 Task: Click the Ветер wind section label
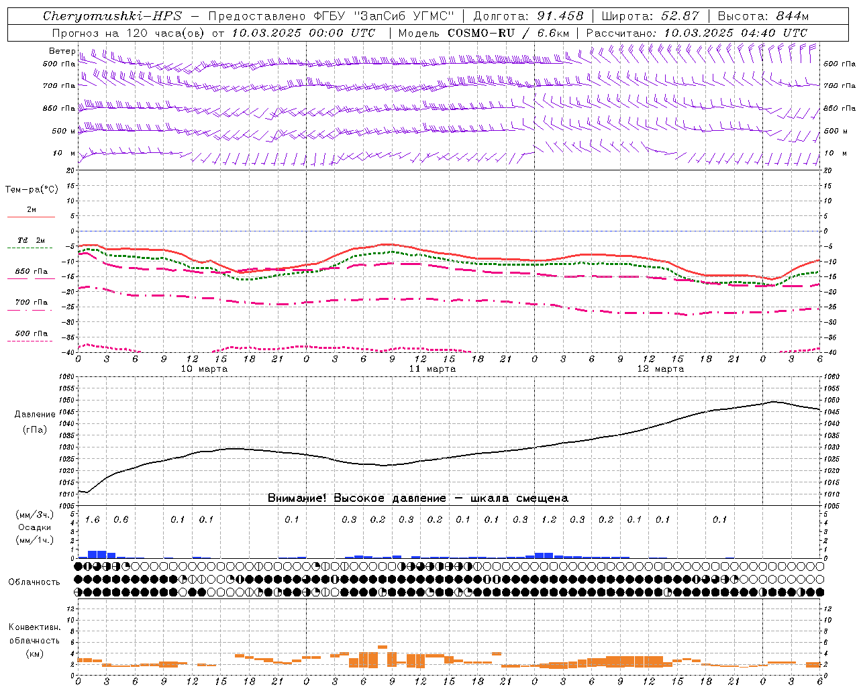62,51
